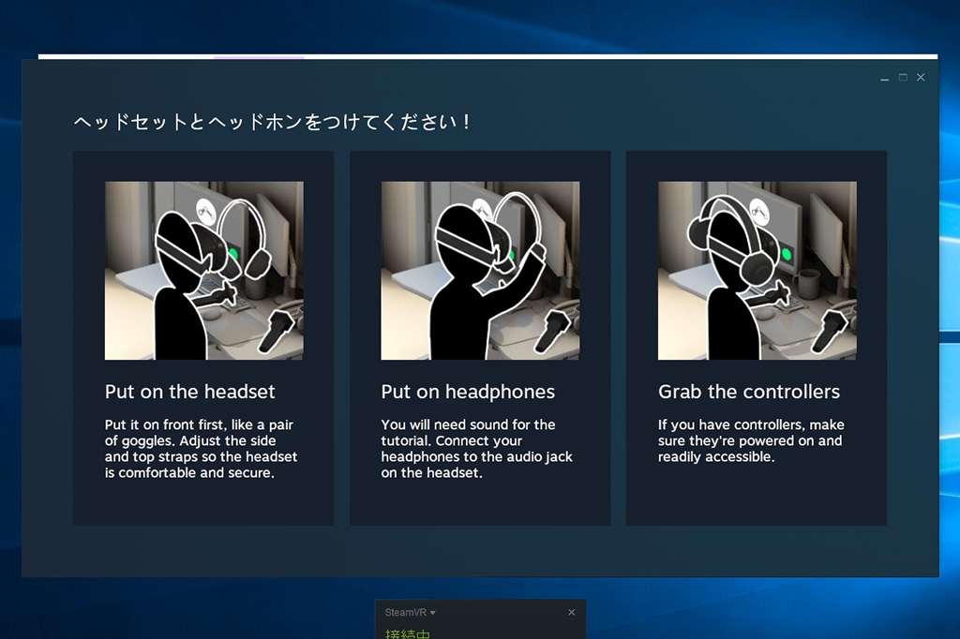Click the 'Put on the headset' illustration
The height and width of the screenshot is (639, 960).
click(203, 270)
